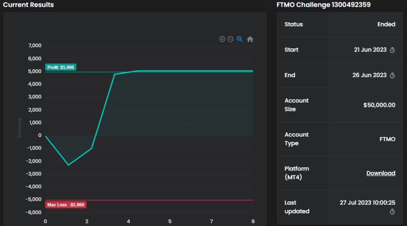
Task: Click the vertical Balance axis label
Action: pos(20,128)
